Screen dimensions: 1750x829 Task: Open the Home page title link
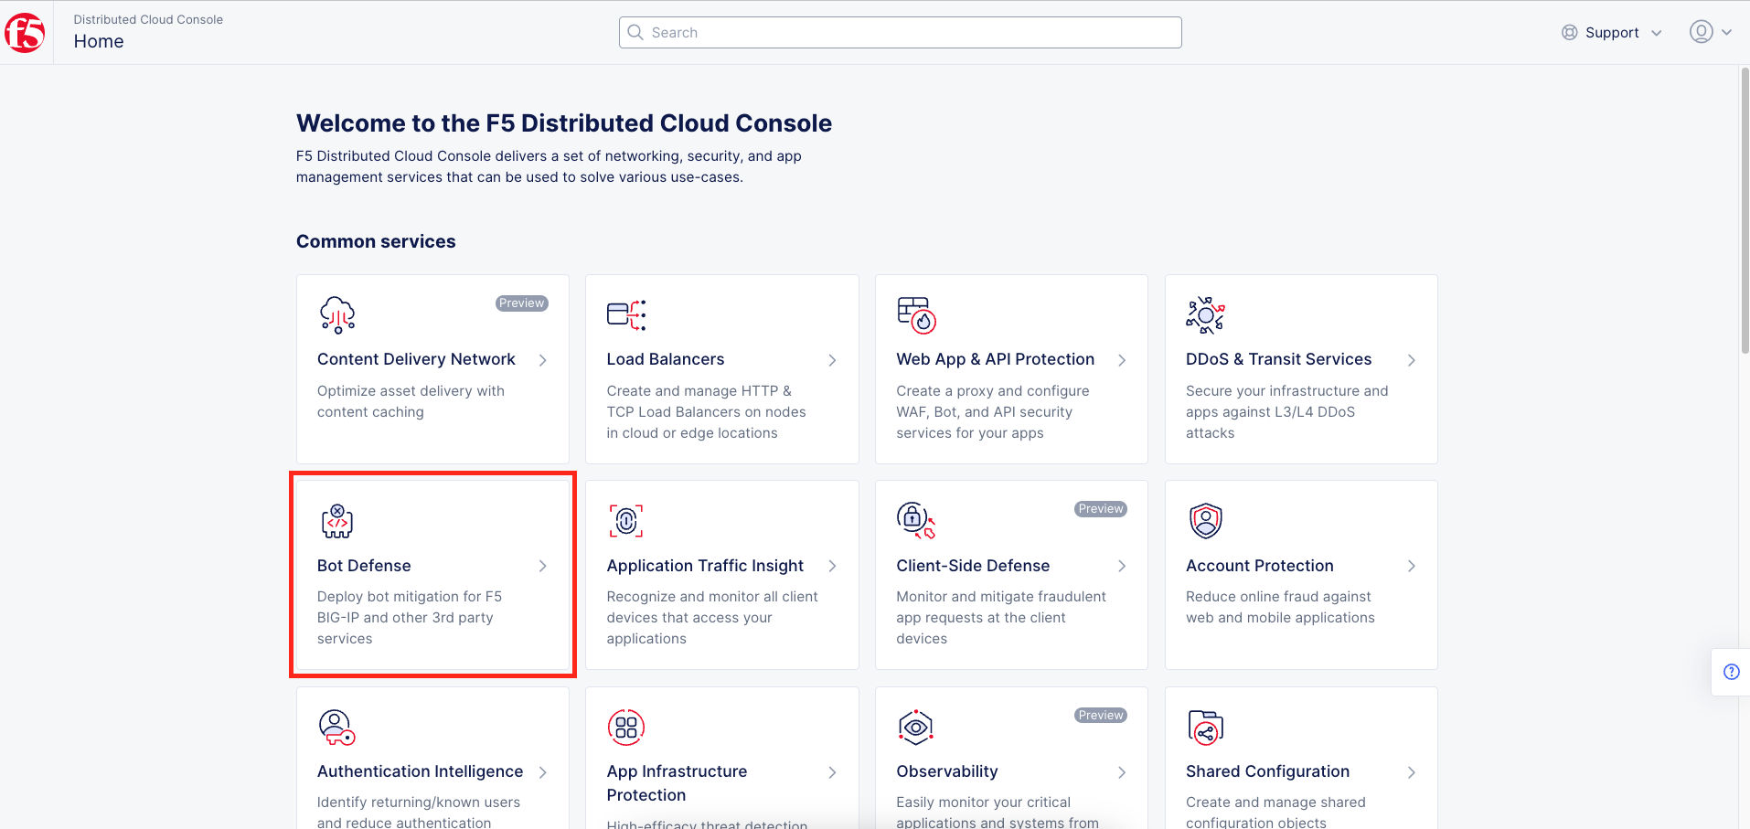pyautogui.click(x=99, y=41)
